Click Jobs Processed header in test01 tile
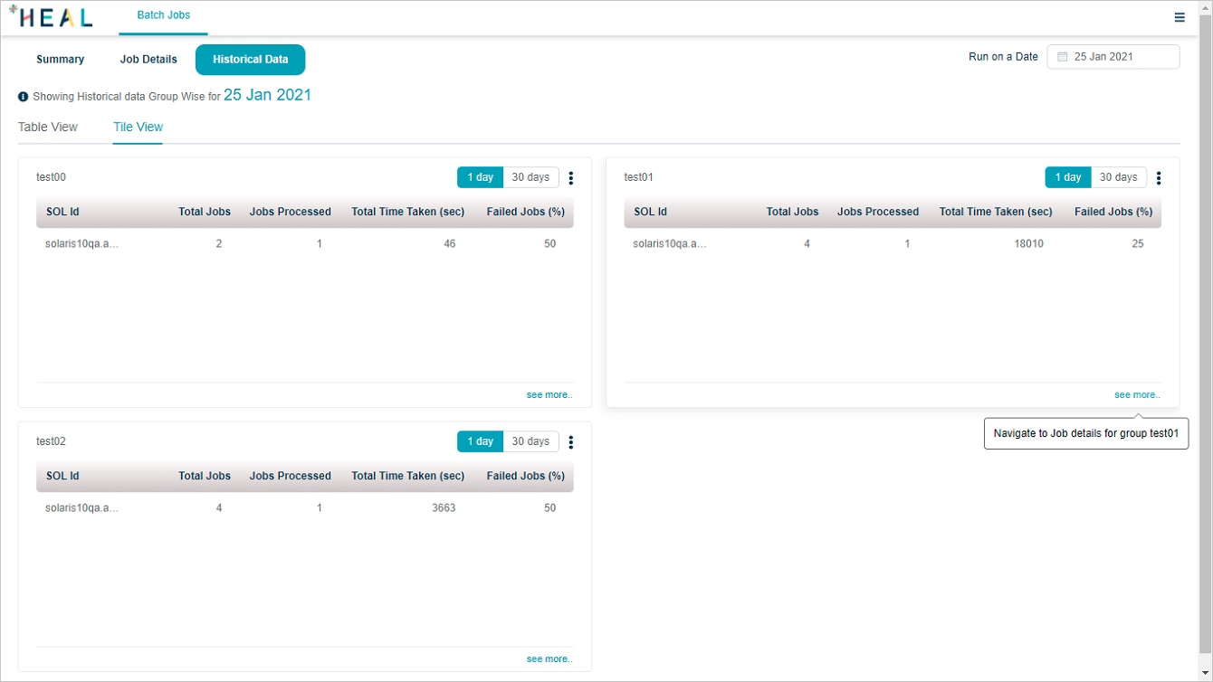This screenshot has width=1213, height=682. pos(878,213)
